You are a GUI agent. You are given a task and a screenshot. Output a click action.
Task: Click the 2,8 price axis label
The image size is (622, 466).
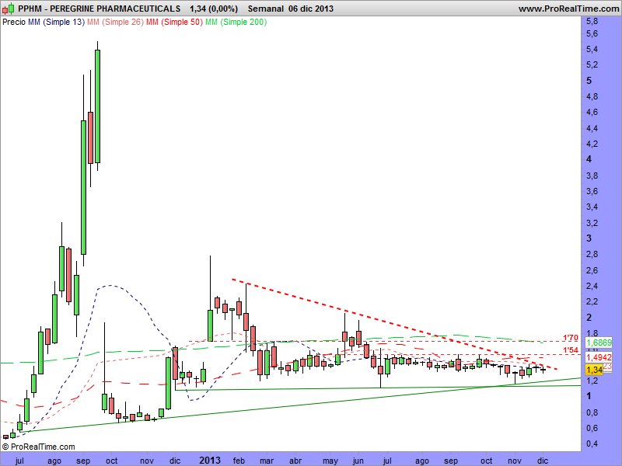click(592, 255)
